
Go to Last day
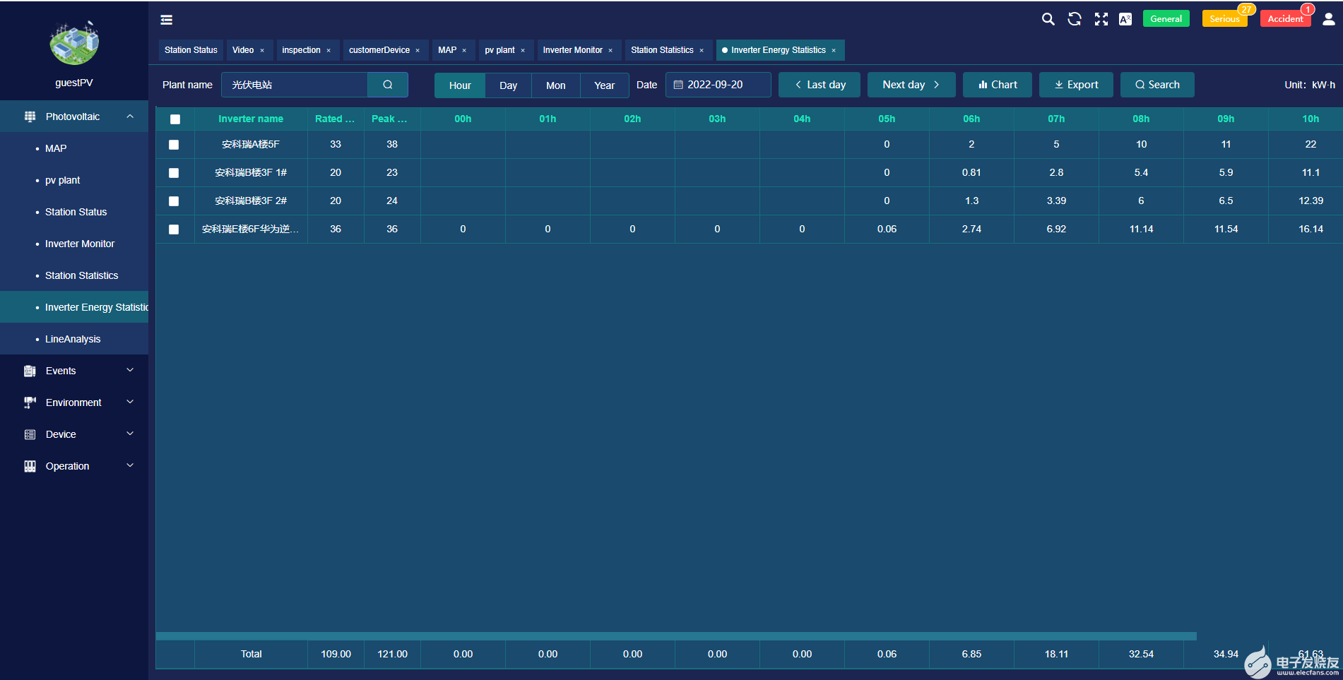[x=820, y=85]
